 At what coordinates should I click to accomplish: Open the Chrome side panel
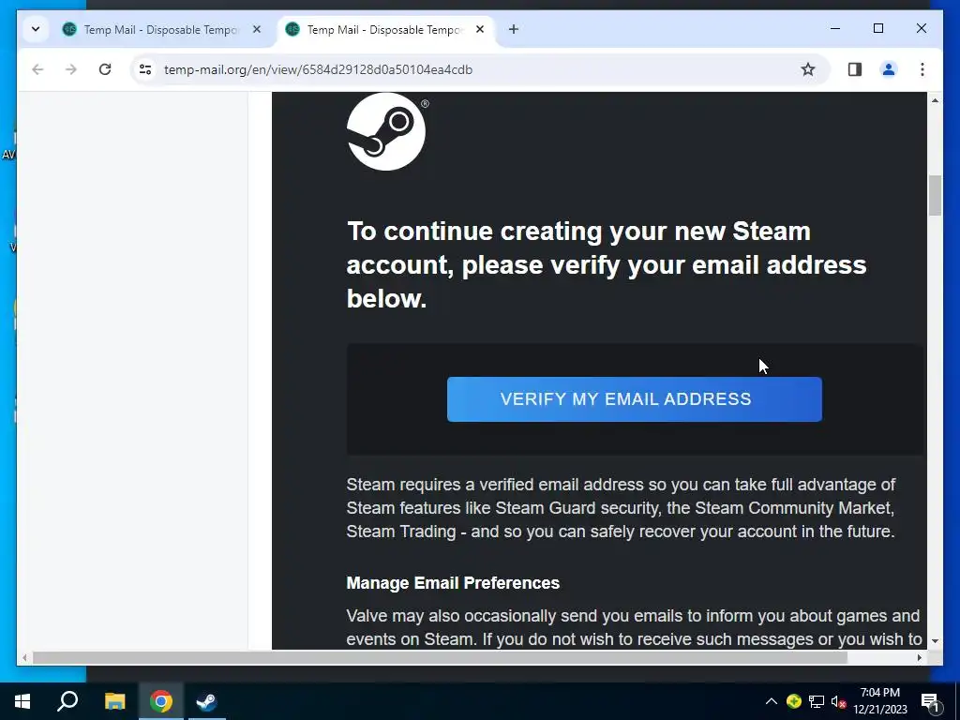855,69
